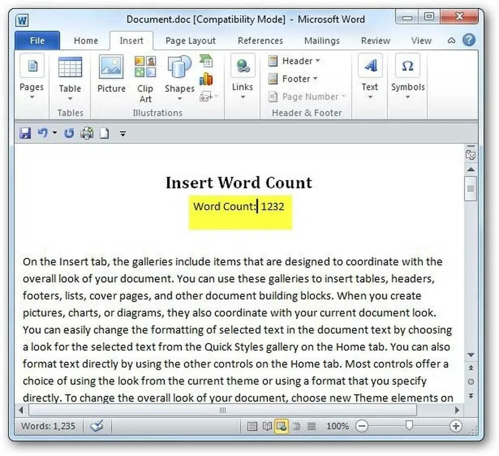
Task: Switch to the Review tab
Action: 376,41
